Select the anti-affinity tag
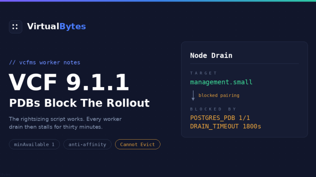 [x=87, y=144]
